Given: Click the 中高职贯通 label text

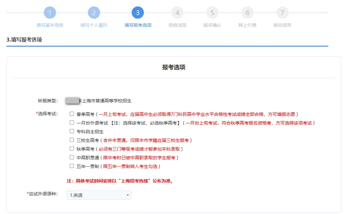Looking at the screenshot, I should [88, 158].
